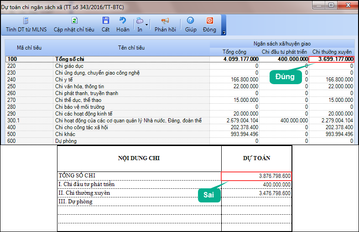Click the Phản hồi label text
The height and width of the screenshot is (232, 359).
click(165, 30)
